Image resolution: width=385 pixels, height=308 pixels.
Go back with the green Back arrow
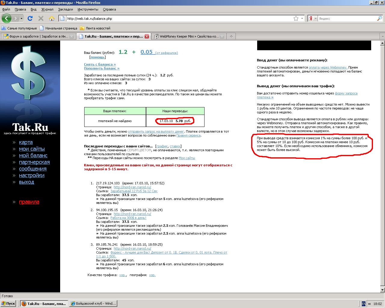click(x=6, y=18)
